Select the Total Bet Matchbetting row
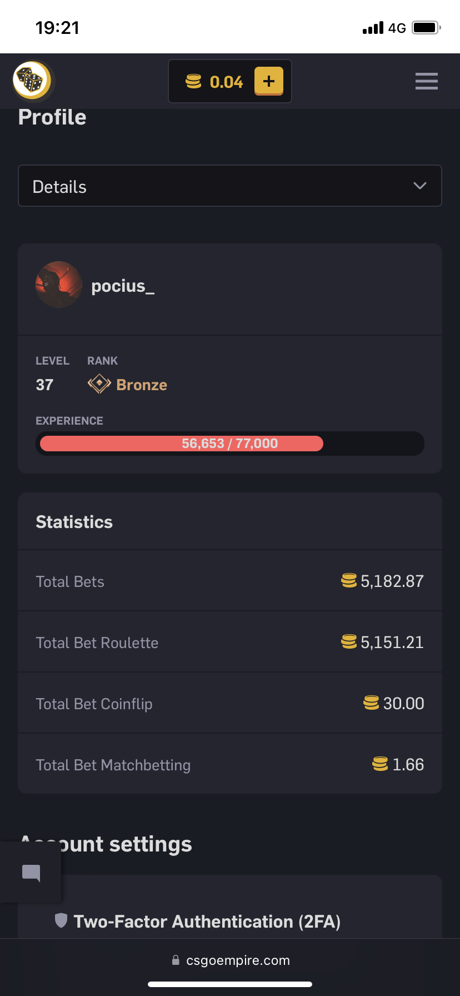 point(230,764)
